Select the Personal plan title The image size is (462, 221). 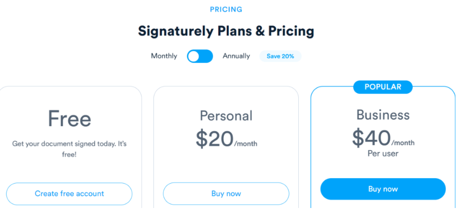pos(226,115)
